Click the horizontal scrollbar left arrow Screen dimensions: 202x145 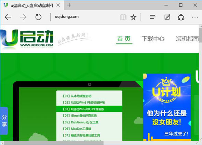(x=2, y=143)
